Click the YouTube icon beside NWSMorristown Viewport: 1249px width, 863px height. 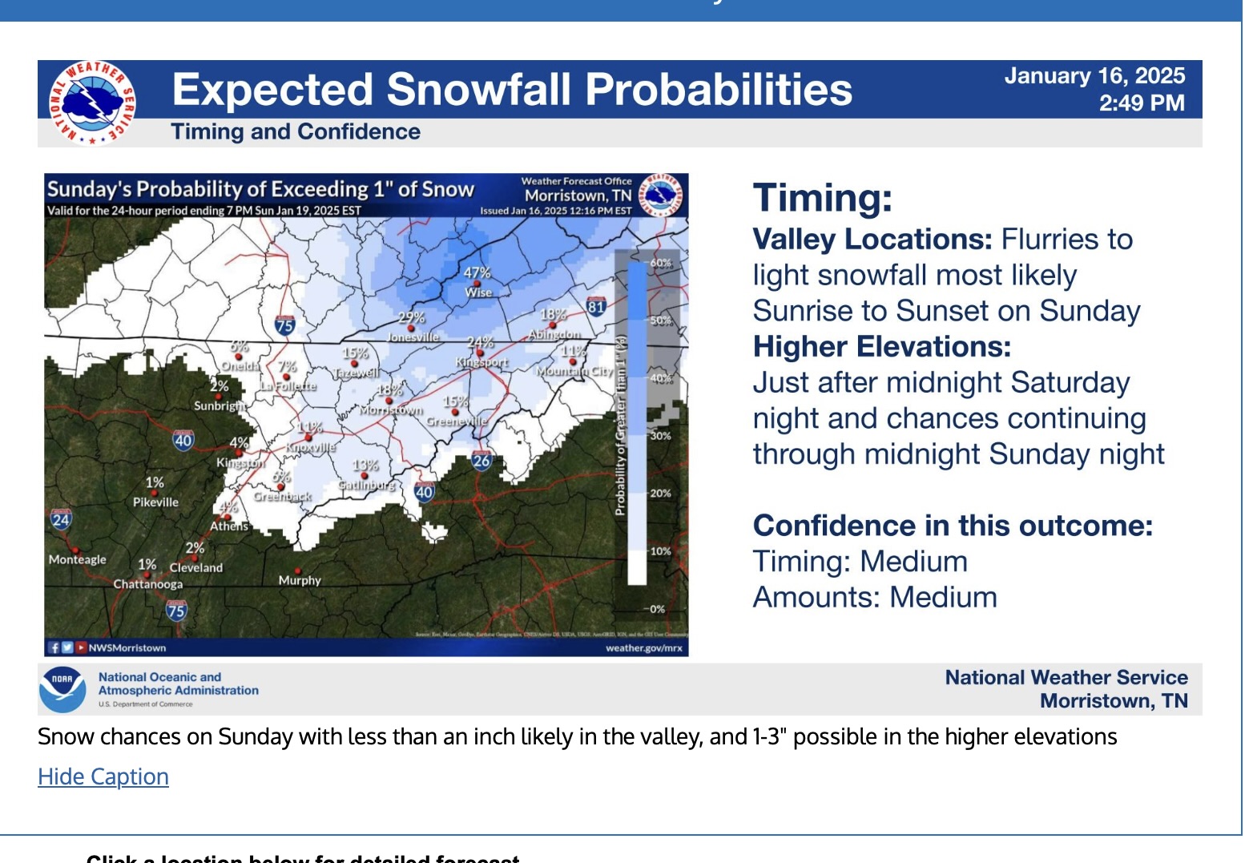click(x=81, y=647)
